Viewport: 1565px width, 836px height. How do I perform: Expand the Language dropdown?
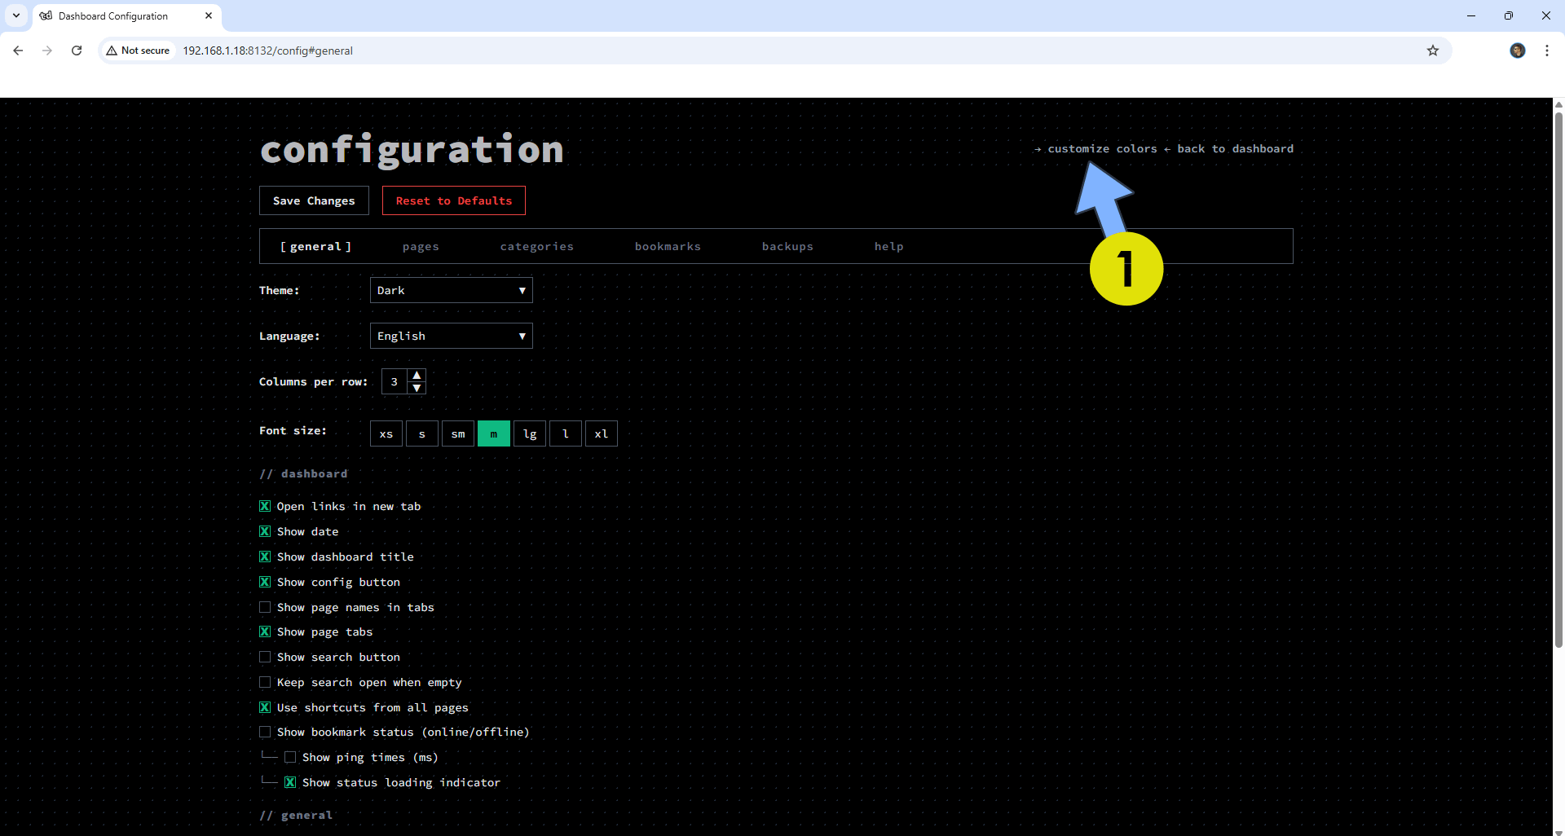click(x=451, y=336)
